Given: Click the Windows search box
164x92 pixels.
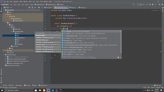Looking at the screenshot, I should tap(19, 90).
